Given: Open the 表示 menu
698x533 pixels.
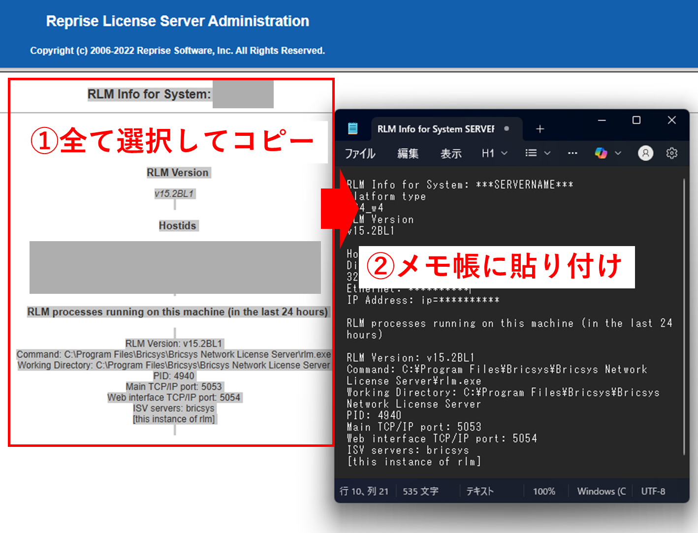Looking at the screenshot, I should 451,154.
